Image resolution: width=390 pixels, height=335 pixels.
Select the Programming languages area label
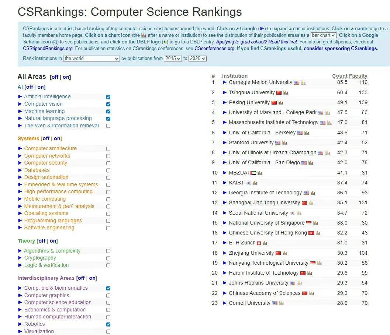click(x=53, y=221)
